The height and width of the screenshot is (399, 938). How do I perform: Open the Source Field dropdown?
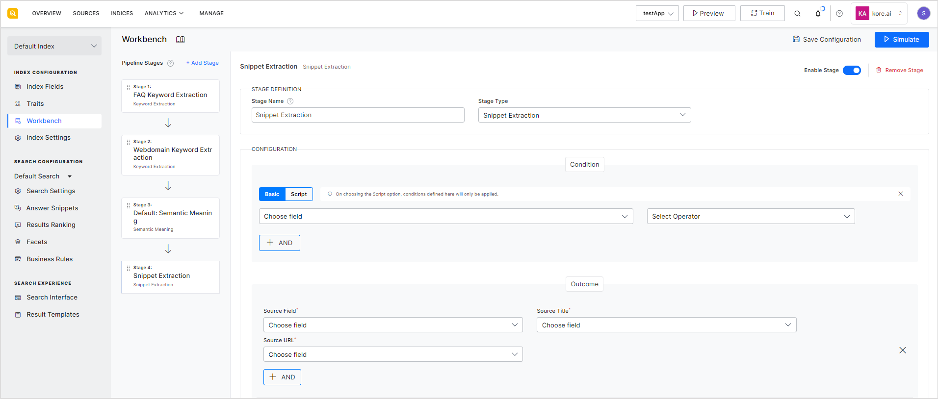(x=393, y=325)
